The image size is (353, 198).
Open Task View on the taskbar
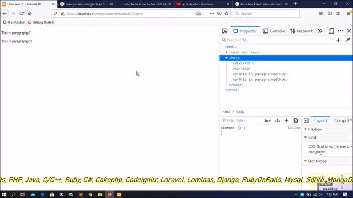tap(23, 194)
